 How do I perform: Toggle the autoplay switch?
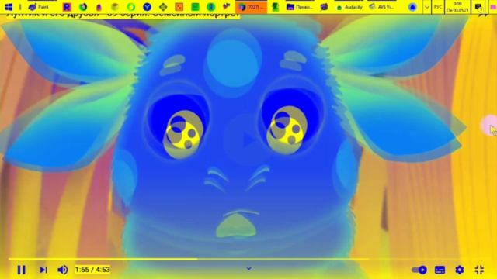tap(419, 270)
